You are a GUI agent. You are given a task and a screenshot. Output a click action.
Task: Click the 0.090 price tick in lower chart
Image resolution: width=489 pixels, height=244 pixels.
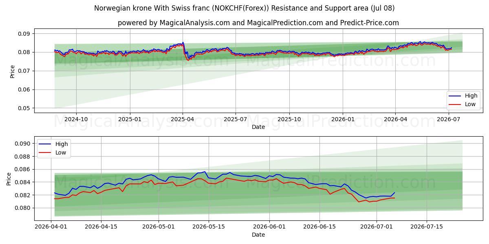click(x=23, y=144)
